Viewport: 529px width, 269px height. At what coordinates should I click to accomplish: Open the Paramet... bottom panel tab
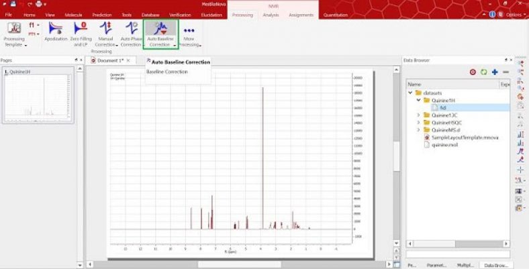coord(436,265)
